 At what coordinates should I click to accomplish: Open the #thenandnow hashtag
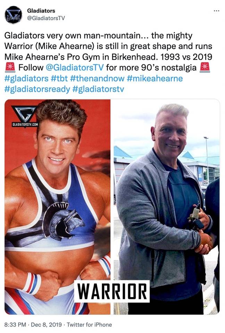(x=97, y=78)
